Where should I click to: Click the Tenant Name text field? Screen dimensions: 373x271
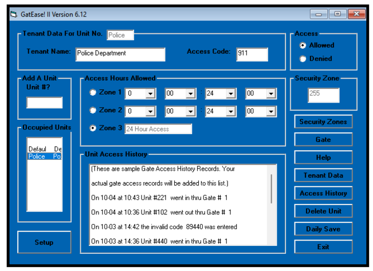(x=120, y=54)
